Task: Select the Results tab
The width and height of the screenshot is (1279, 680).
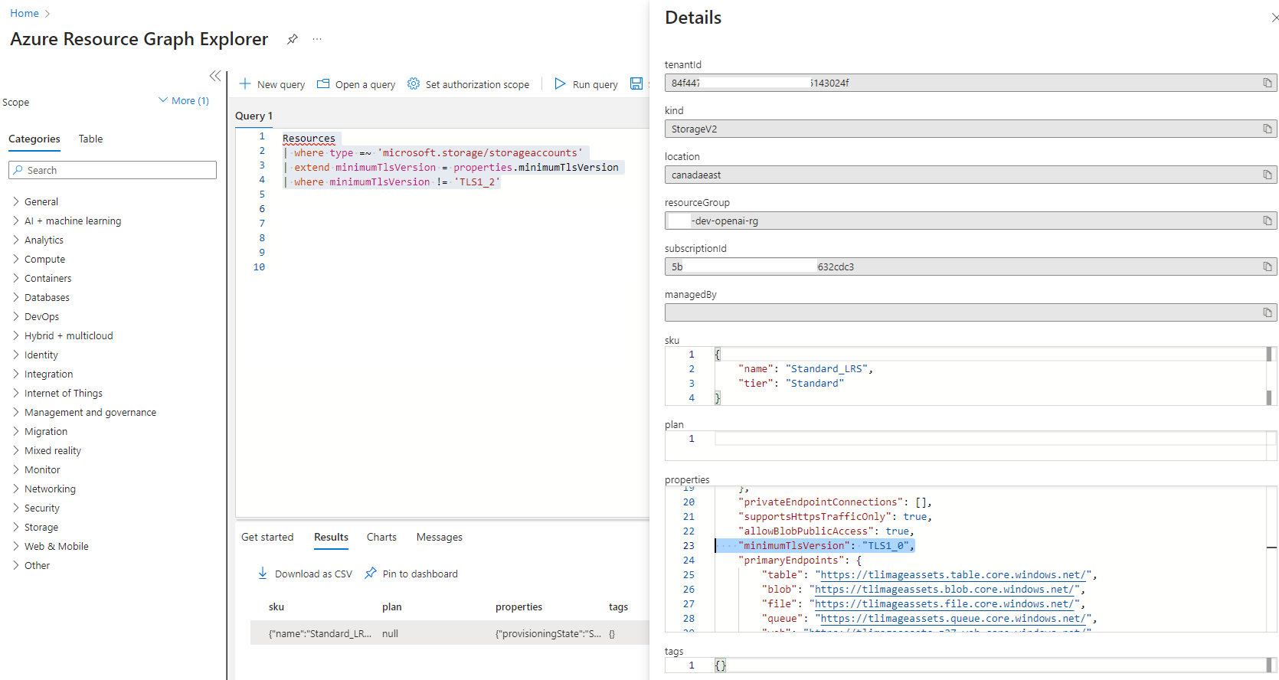Action: click(331, 537)
